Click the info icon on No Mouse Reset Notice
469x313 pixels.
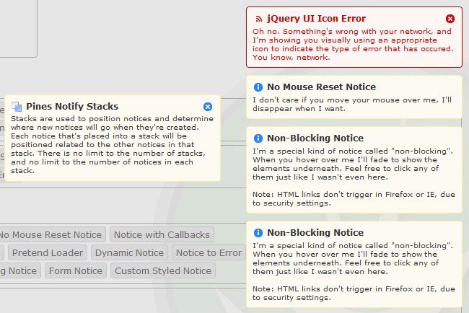(x=258, y=87)
